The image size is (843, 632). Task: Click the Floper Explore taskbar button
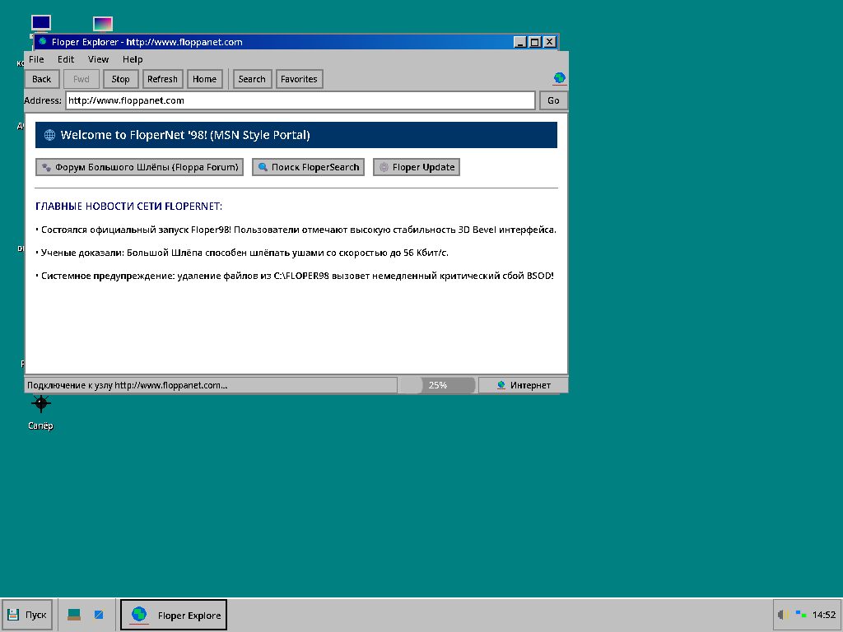coord(174,614)
